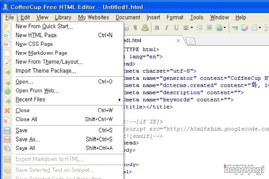Click the [if IE] comment line

click(143, 122)
